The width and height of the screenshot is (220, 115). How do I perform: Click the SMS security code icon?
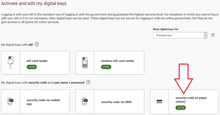pyautogui.click(x=85, y=102)
